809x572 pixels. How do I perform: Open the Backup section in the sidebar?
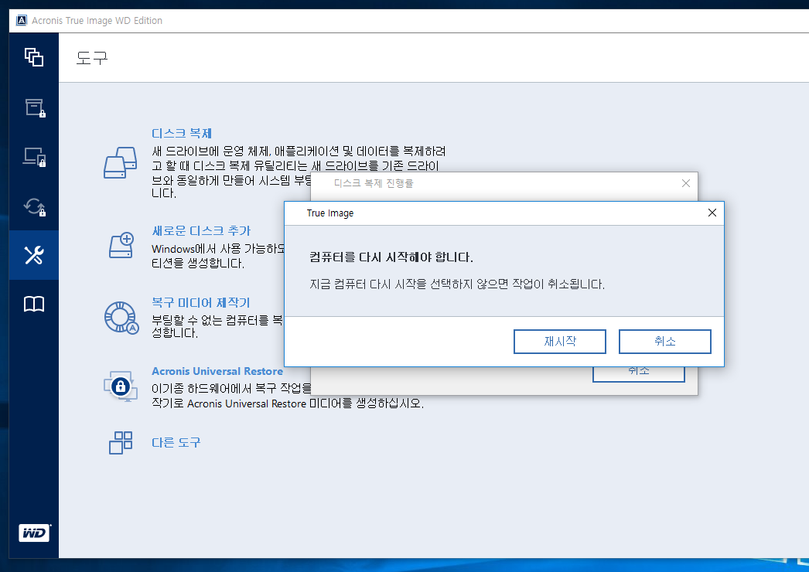tap(34, 56)
